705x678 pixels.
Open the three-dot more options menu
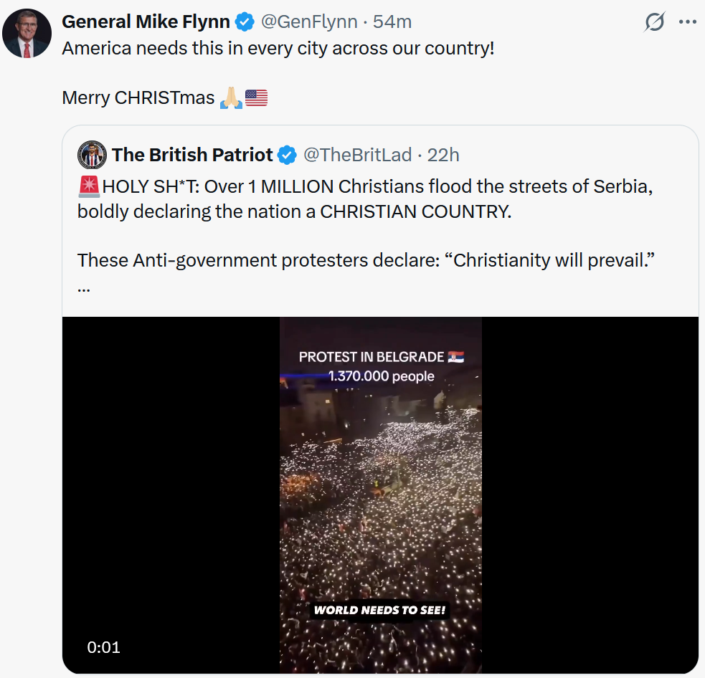tap(688, 22)
